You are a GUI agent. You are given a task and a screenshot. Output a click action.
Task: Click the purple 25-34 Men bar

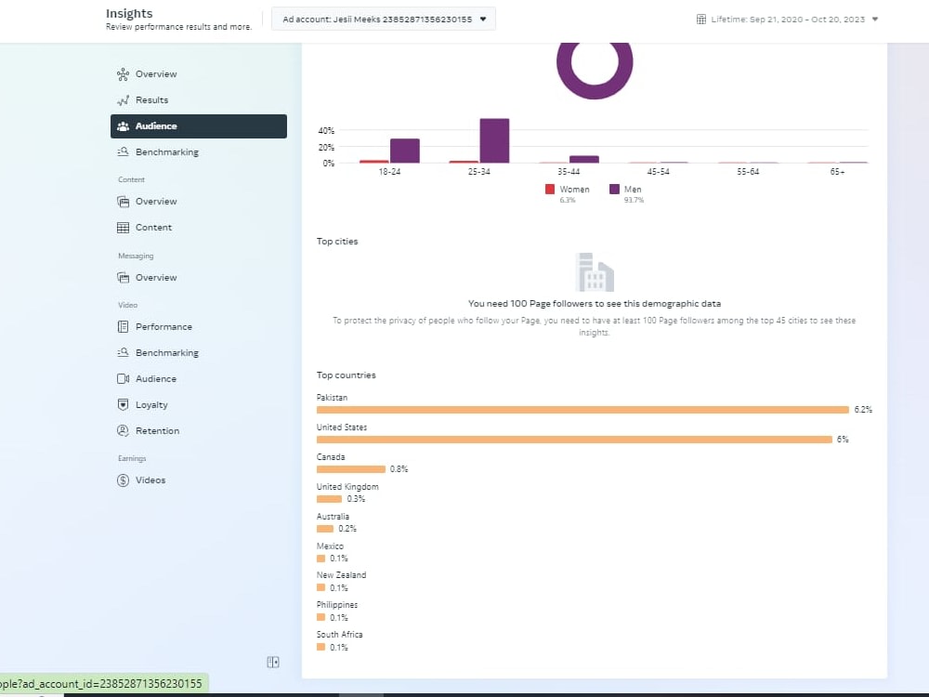[495, 141]
